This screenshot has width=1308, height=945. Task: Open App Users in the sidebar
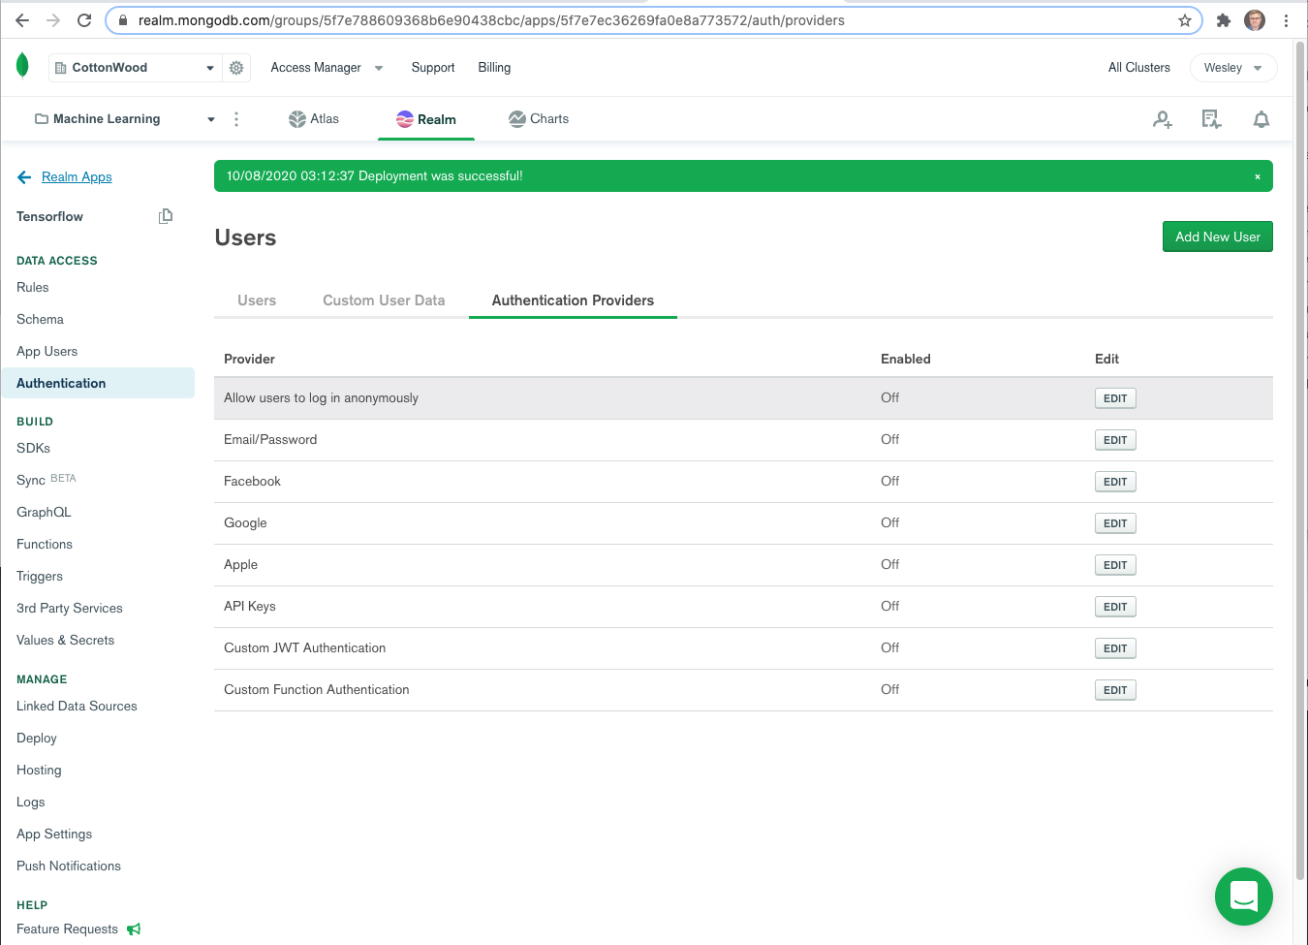tap(47, 352)
